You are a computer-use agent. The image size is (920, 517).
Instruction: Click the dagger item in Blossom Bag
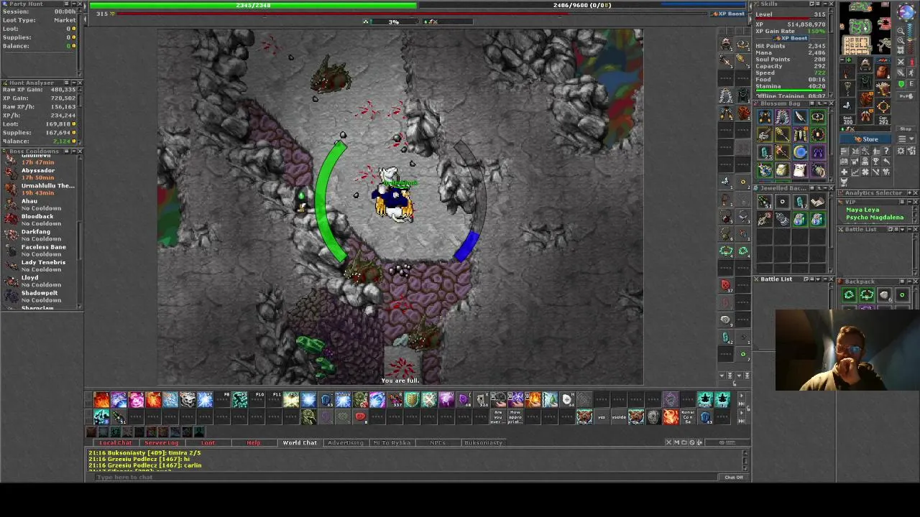coord(800,116)
